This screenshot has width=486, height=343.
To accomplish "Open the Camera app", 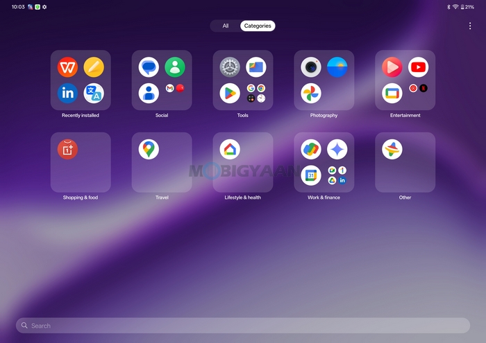I will [311, 67].
